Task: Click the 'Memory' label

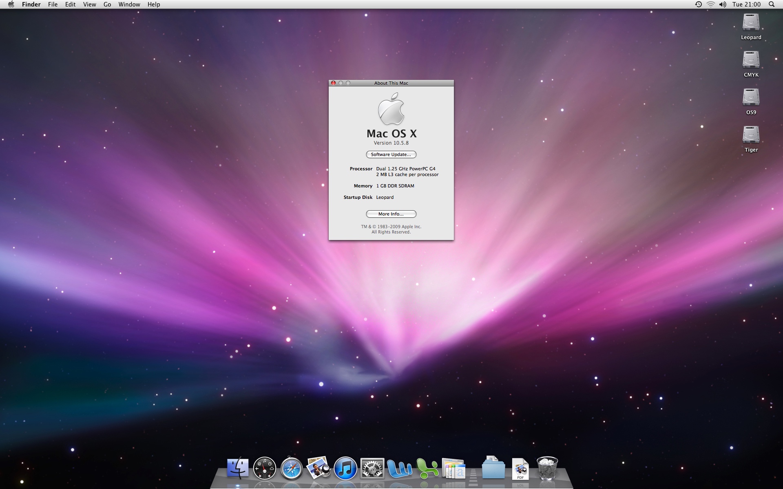Action: click(x=363, y=186)
